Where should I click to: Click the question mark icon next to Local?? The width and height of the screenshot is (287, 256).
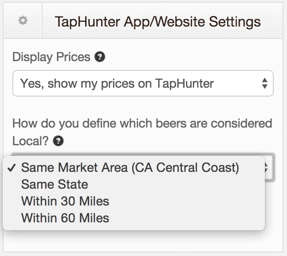coord(58,141)
